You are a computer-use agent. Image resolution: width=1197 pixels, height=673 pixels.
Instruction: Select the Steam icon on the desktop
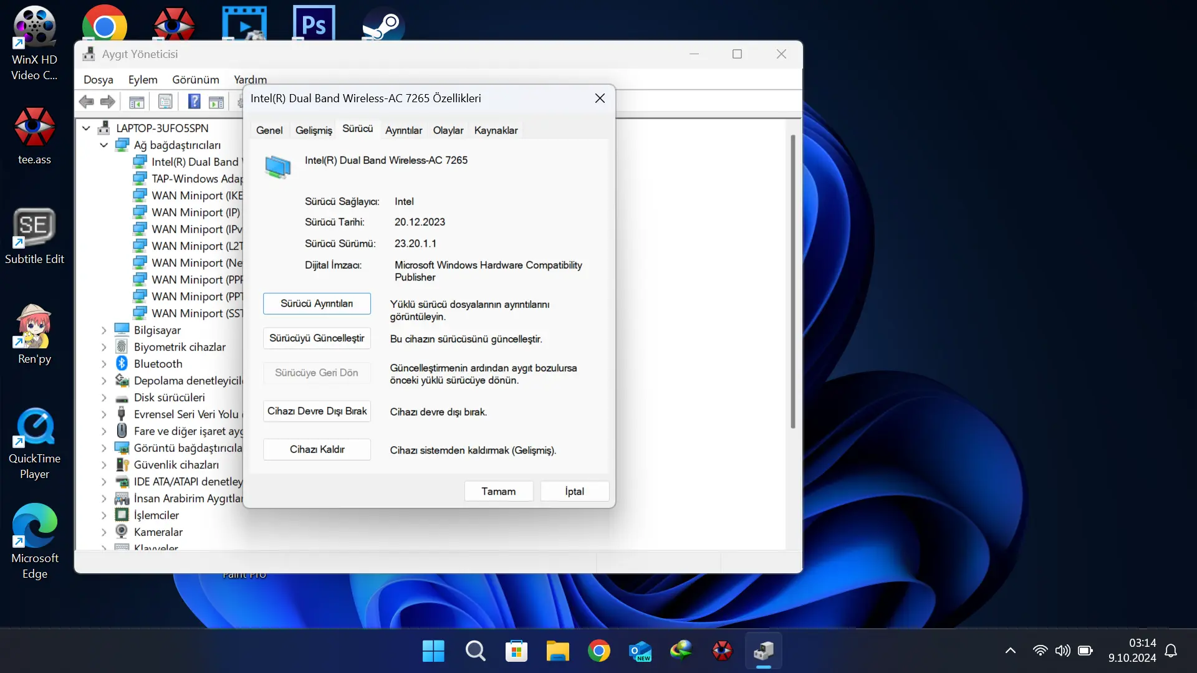pos(383,25)
